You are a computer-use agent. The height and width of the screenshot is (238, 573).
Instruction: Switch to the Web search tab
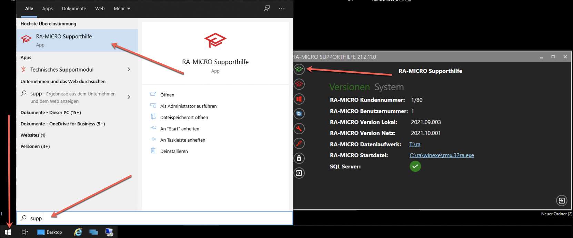(x=100, y=9)
